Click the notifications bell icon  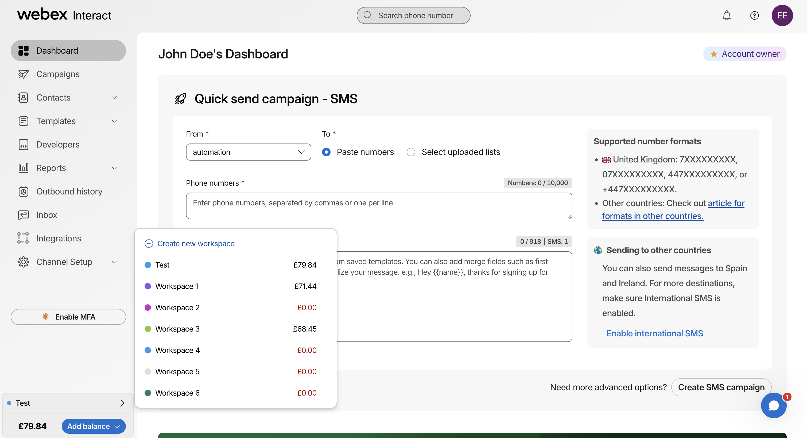tap(727, 15)
